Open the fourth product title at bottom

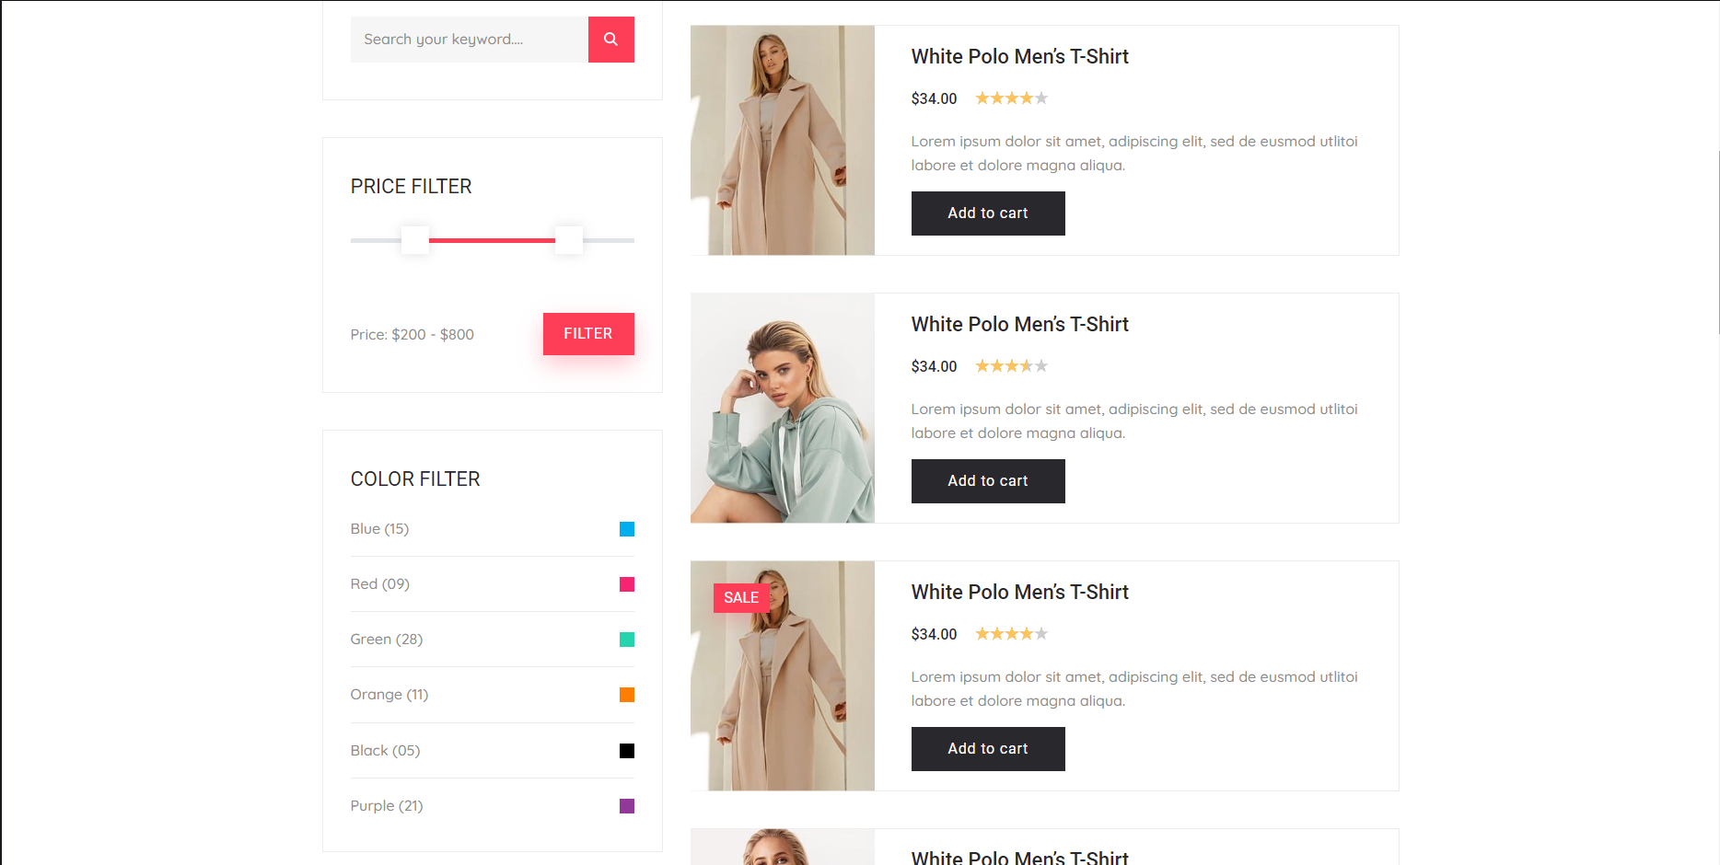click(1019, 858)
